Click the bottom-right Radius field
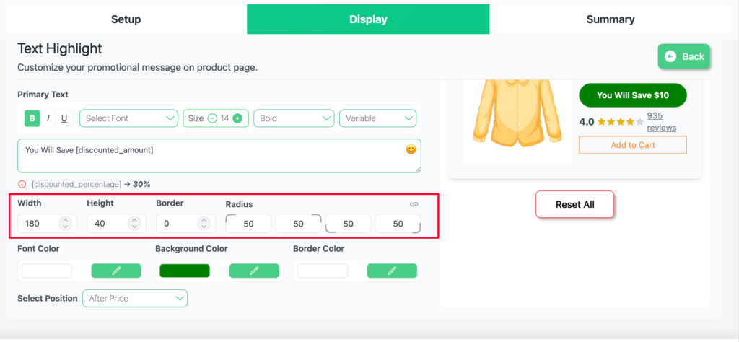The image size is (739, 342). pos(398,224)
